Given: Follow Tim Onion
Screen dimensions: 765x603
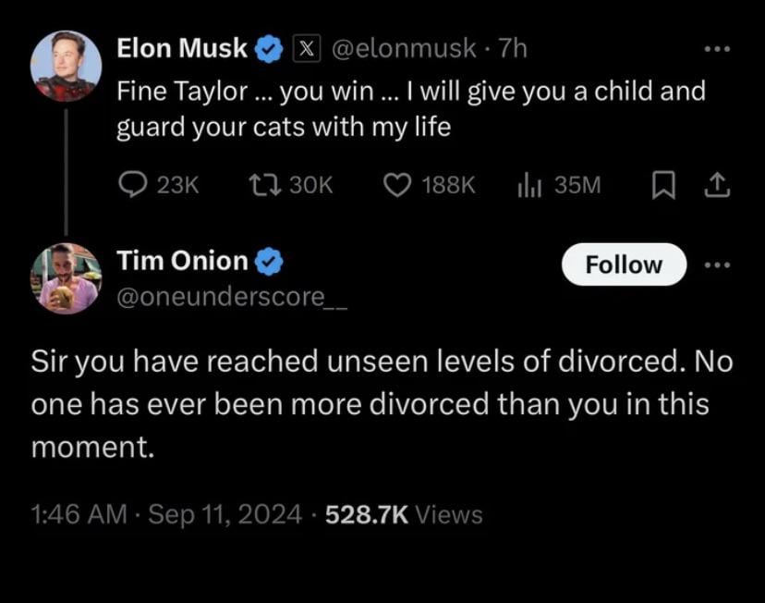Looking at the screenshot, I should (624, 265).
